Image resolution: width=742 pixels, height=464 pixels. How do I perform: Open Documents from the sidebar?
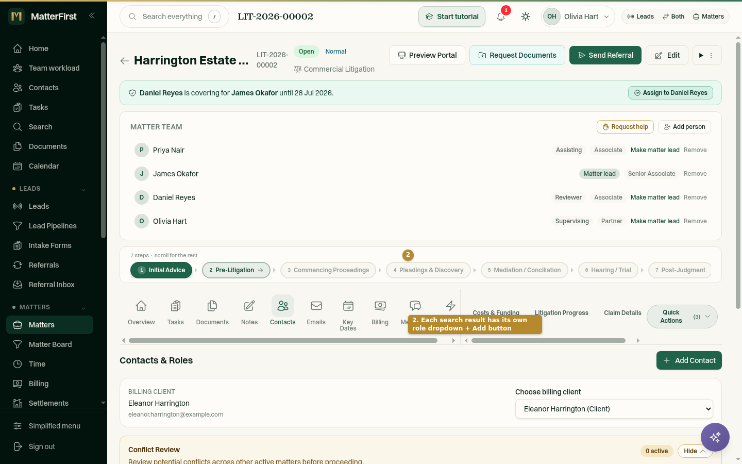[x=50, y=146]
